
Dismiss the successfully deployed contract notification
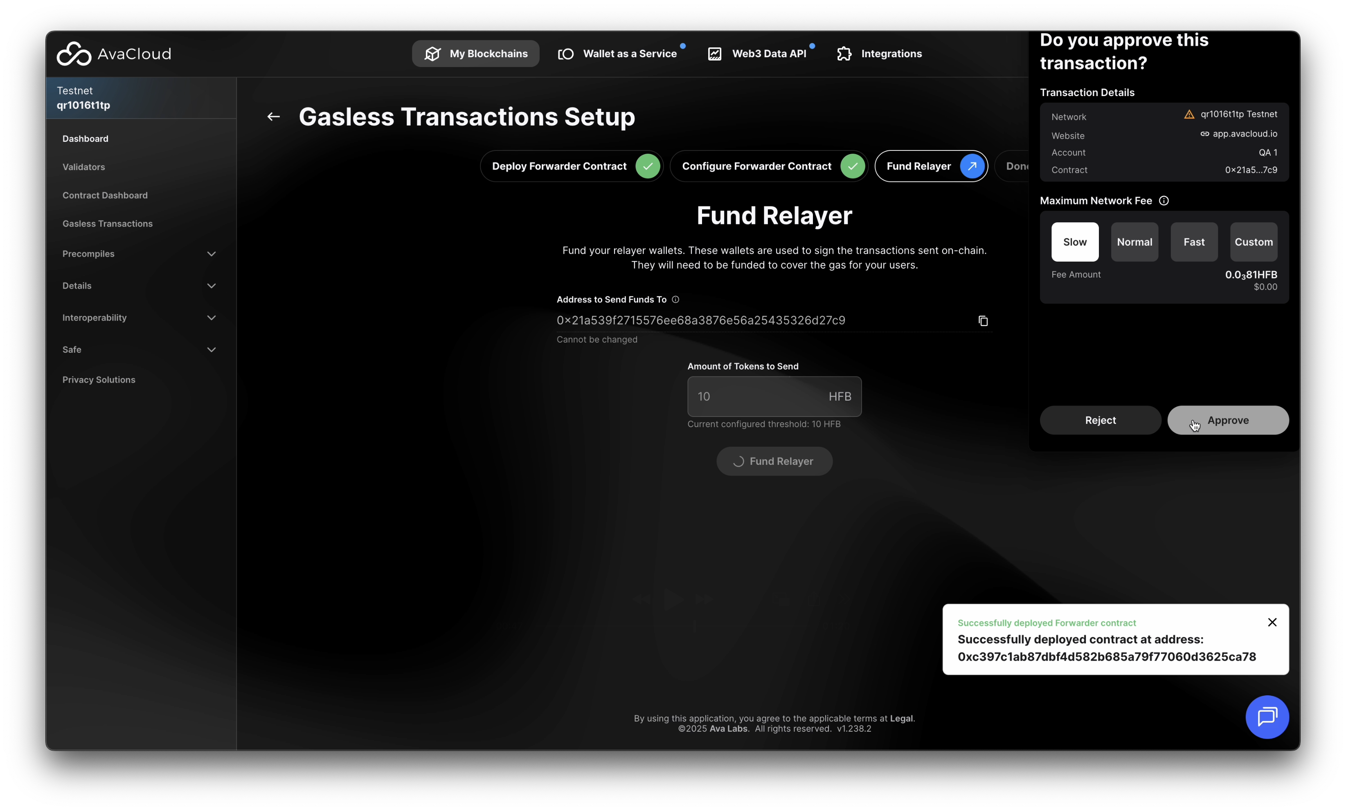(x=1272, y=622)
